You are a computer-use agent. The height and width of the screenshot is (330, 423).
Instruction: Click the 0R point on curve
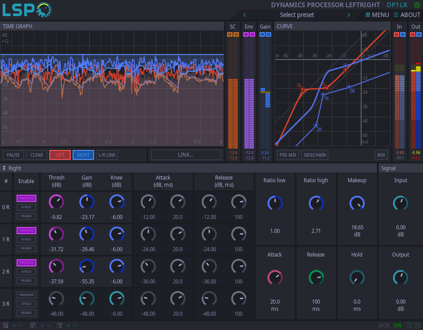click(x=349, y=87)
